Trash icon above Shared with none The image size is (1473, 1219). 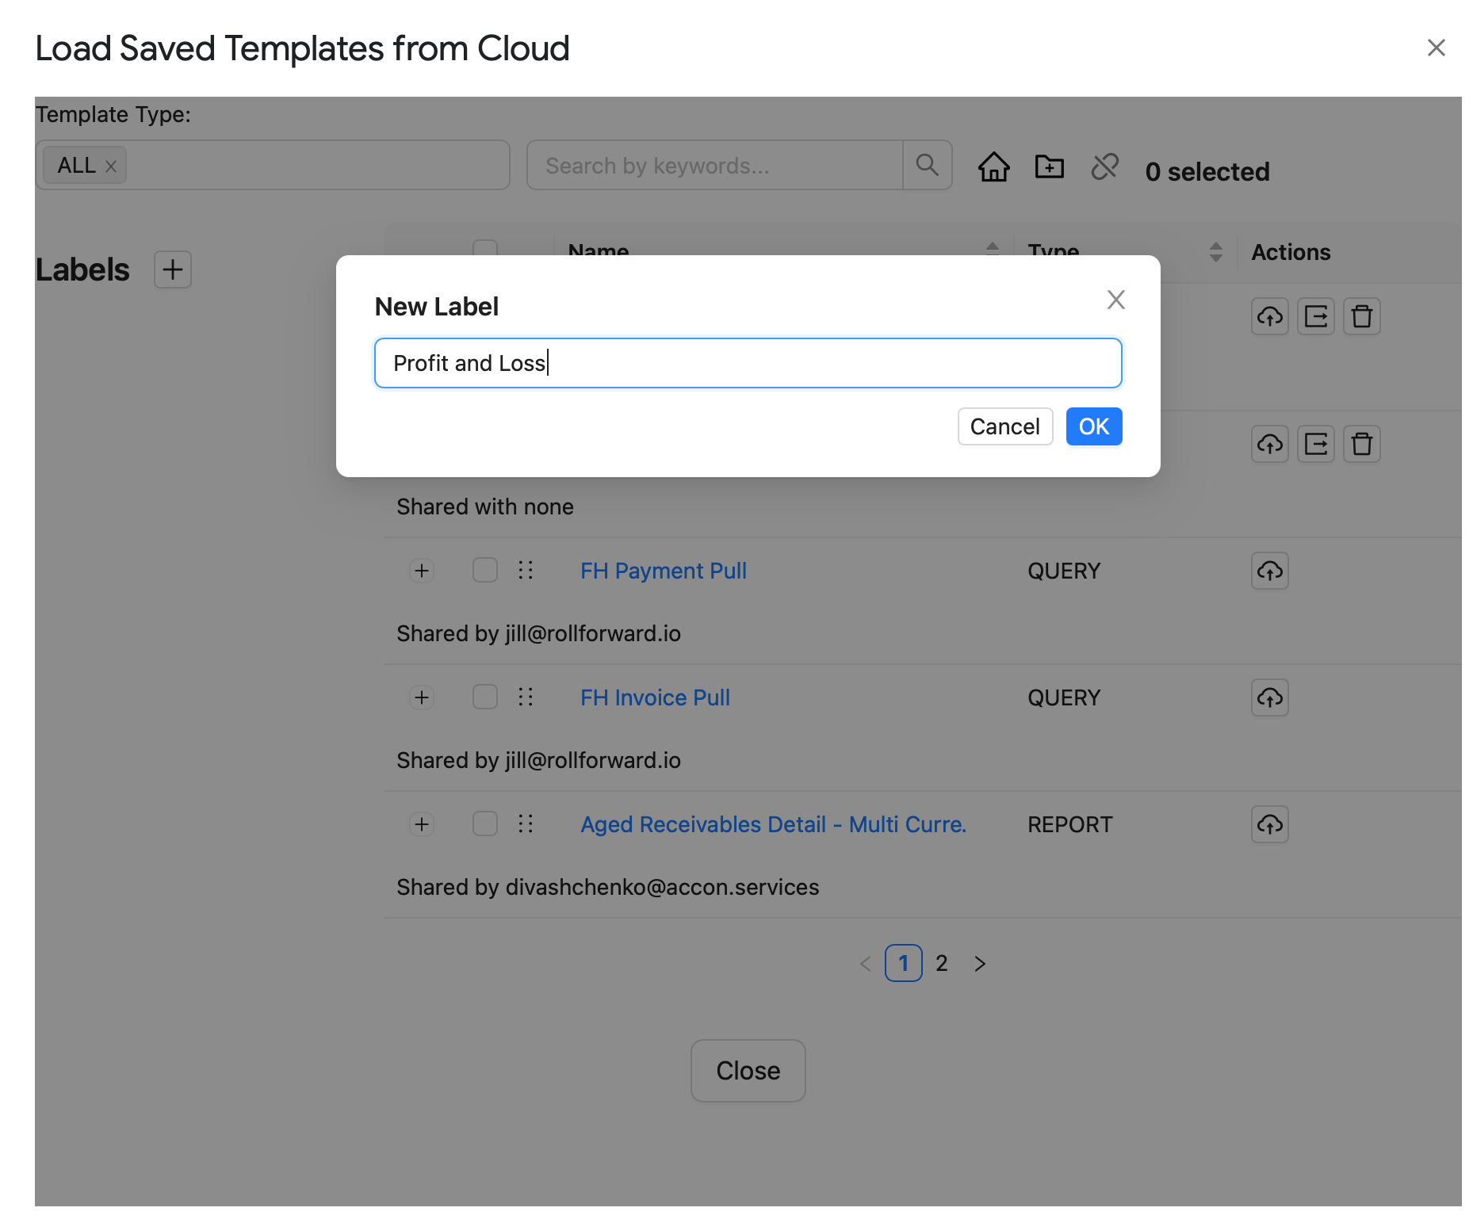[1362, 444]
